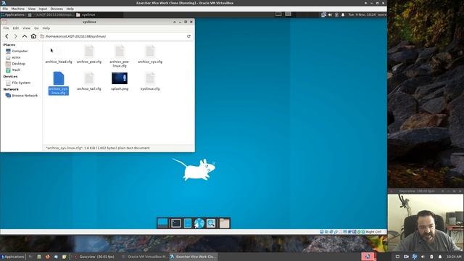This screenshot has height=261, width=464.
Task: Switch to Ezarcher Xfce Work Clone taskbar item
Action: [x=194, y=257]
